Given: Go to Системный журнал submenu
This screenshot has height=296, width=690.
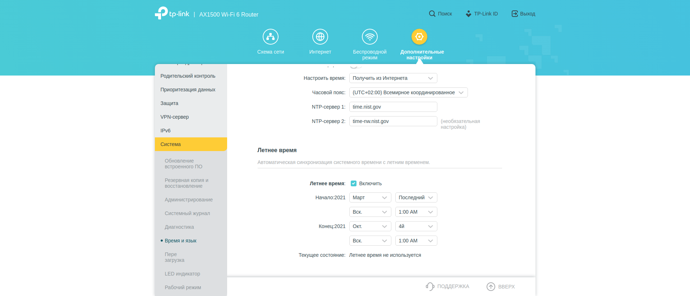Looking at the screenshot, I should [187, 213].
